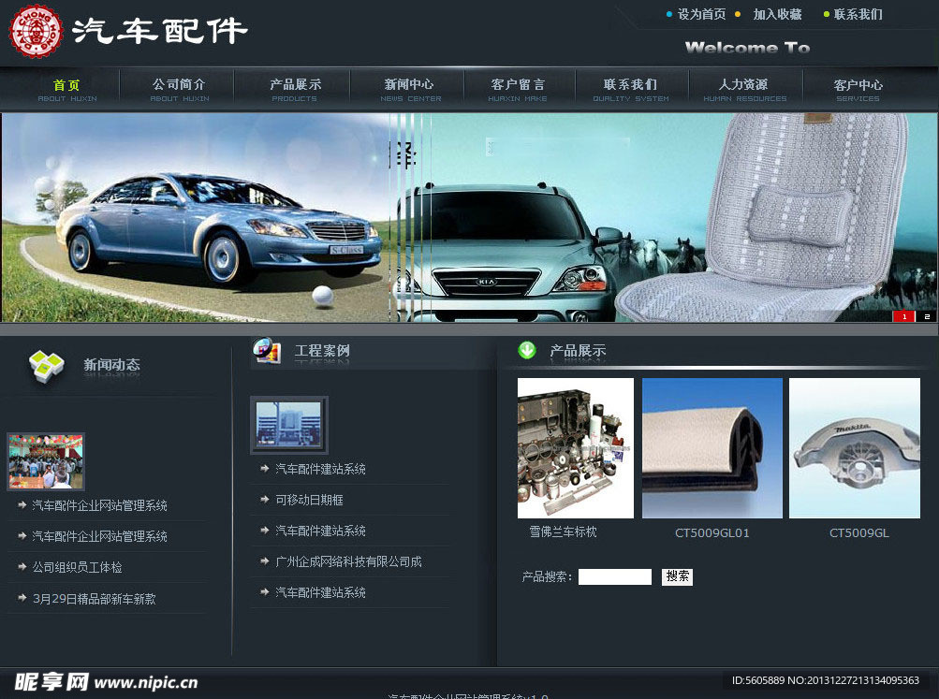Open news item 公司组织员工体检
This screenshot has height=699, width=939.
78,567
